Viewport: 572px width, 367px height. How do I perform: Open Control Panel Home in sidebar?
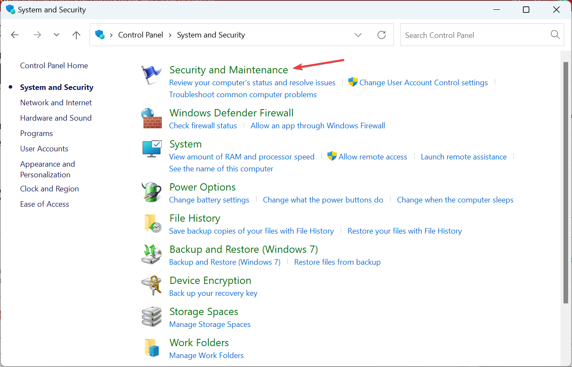tap(54, 66)
